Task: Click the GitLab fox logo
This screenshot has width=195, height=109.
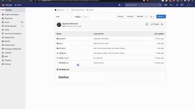Action: (x=3, y=5)
